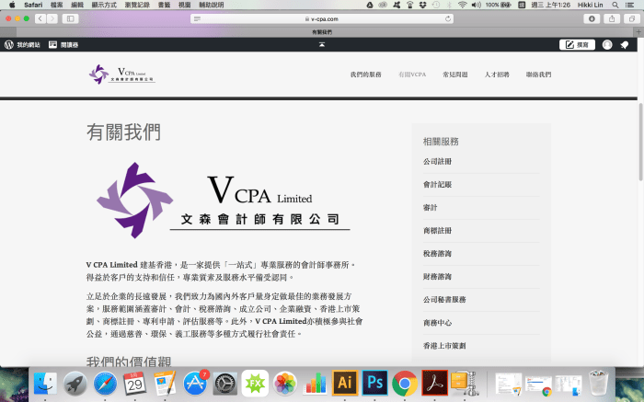The width and height of the screenshot is (644, 402).
Task: Click the Safari back navigation arrow
Action: [x=40, y=18]
